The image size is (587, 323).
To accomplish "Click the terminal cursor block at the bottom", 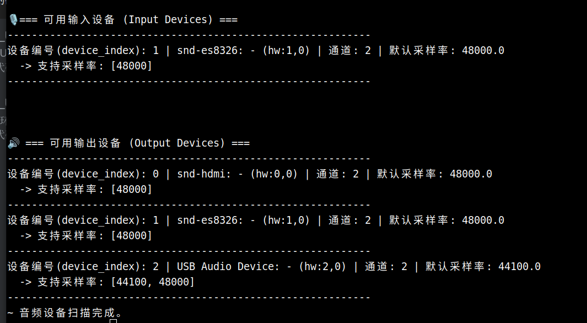I will (x=113, y=320).
